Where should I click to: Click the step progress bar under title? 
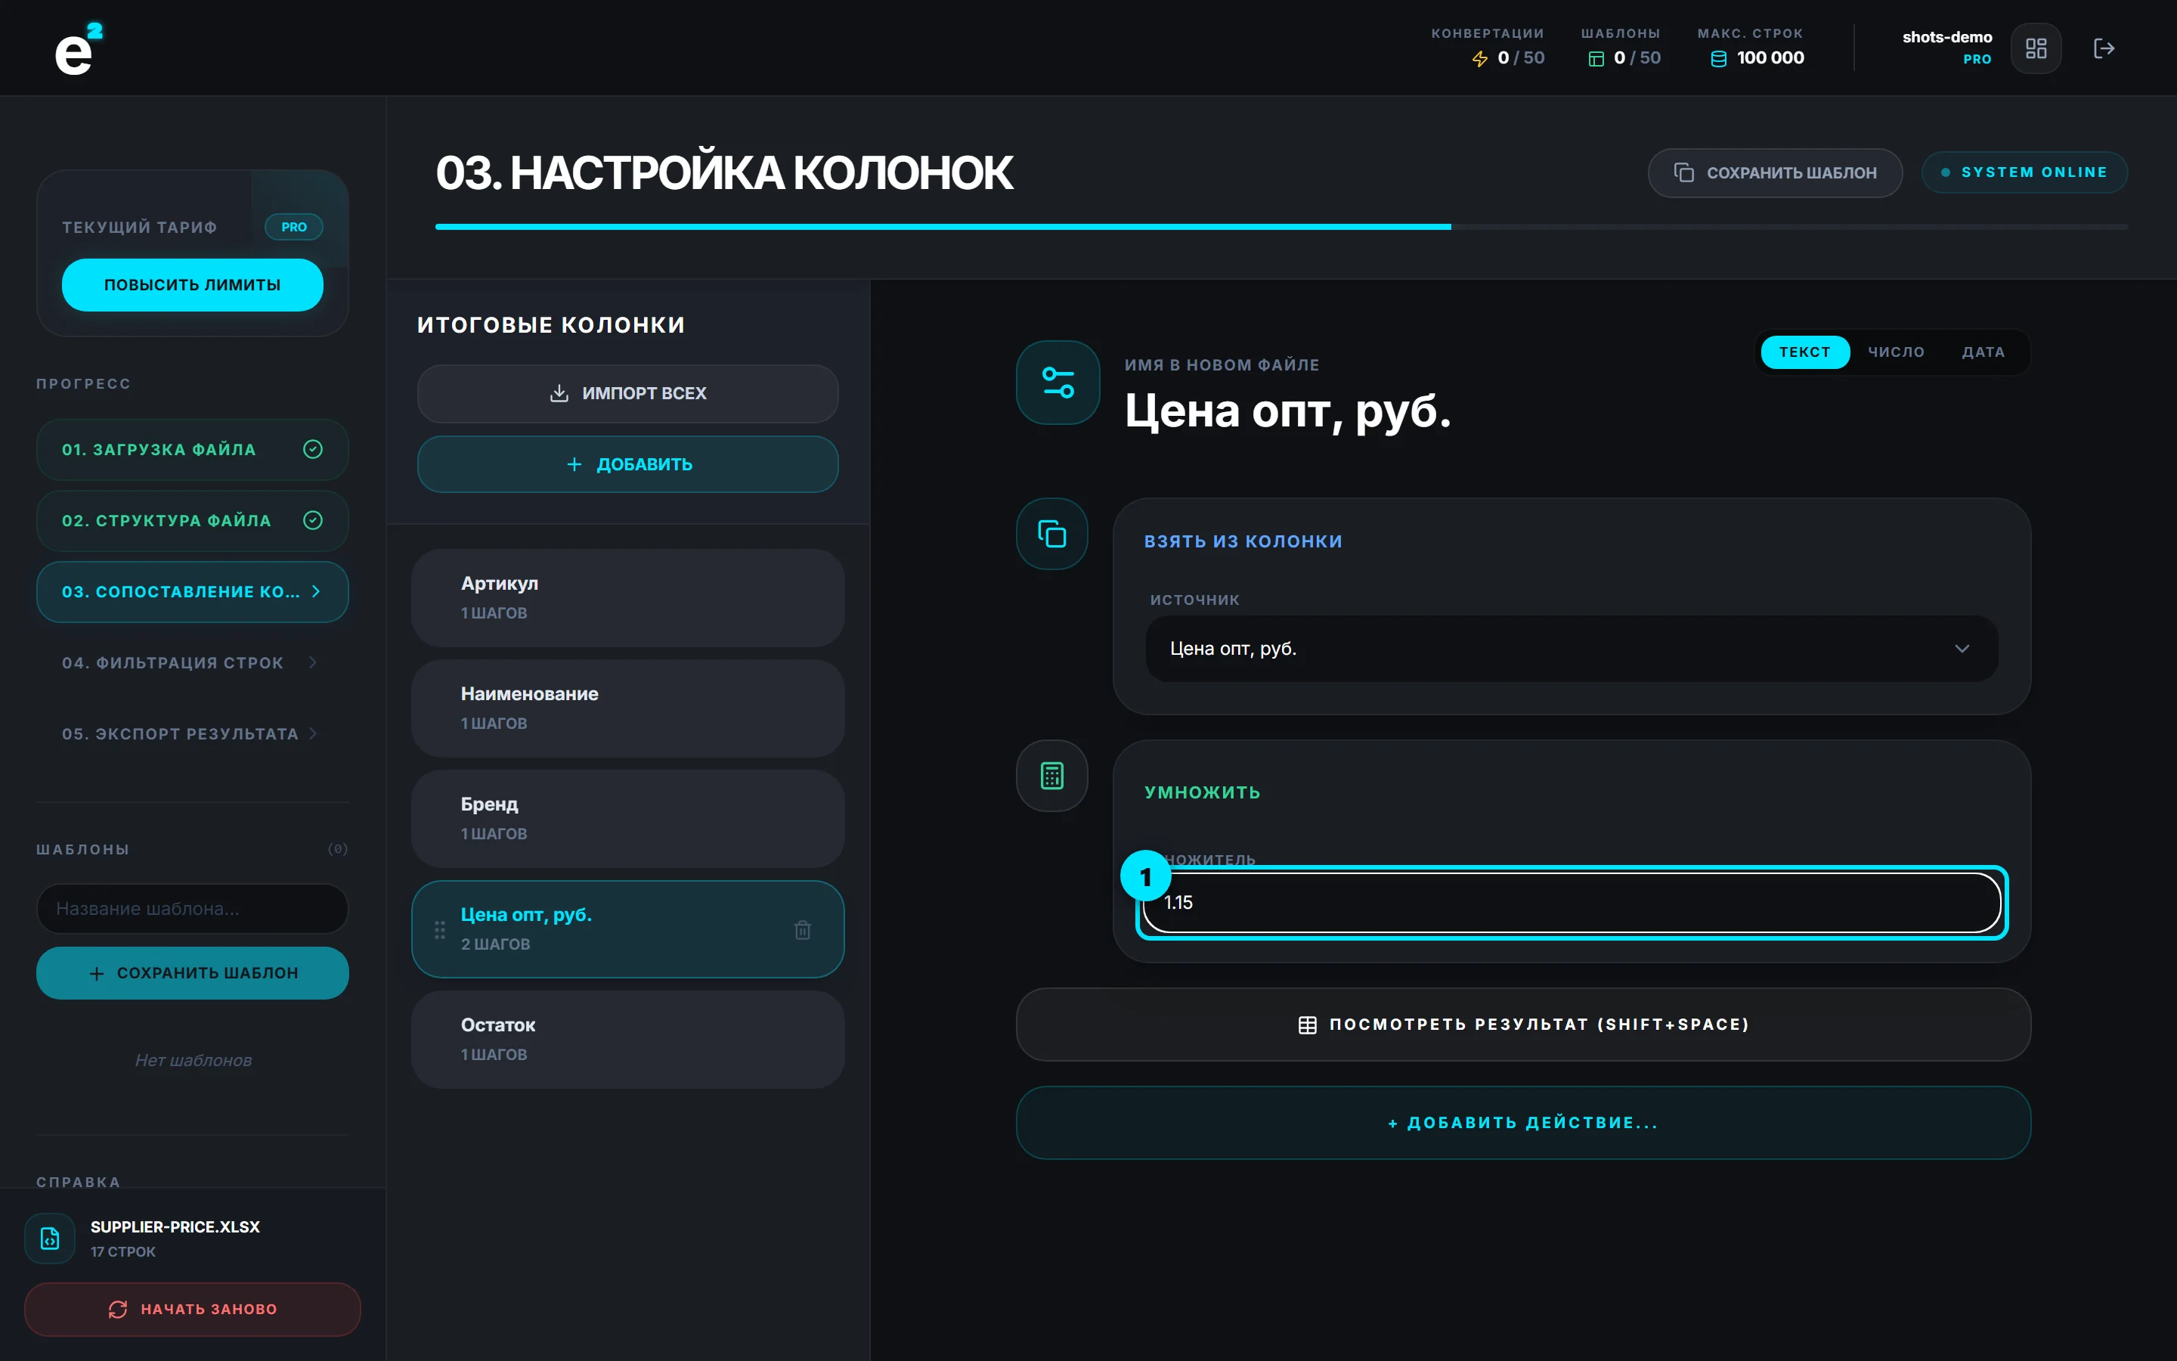(1281, 227)
